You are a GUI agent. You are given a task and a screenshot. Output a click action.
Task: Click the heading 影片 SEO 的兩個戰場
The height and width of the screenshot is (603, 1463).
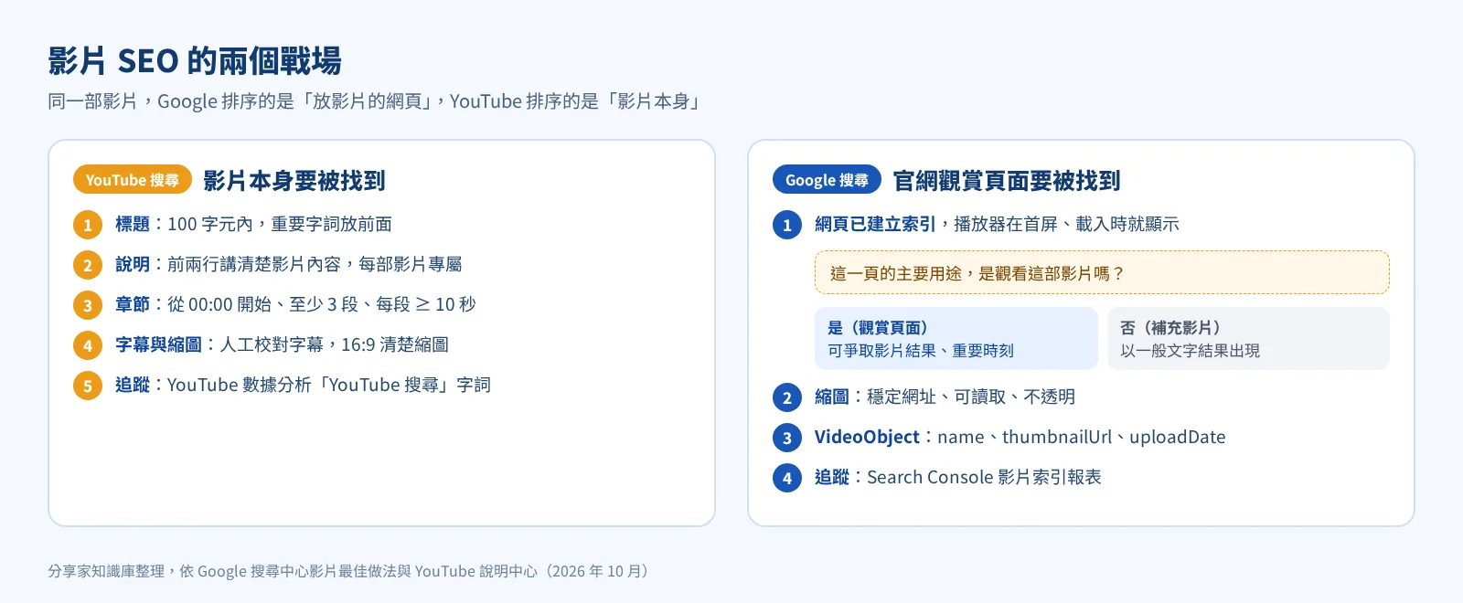(195, 61)
